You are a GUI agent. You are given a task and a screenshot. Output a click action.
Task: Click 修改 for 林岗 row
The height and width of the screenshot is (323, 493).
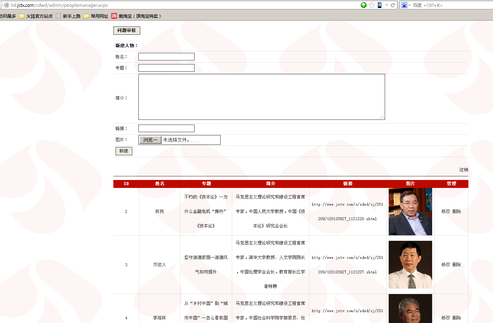coord(446,211)
